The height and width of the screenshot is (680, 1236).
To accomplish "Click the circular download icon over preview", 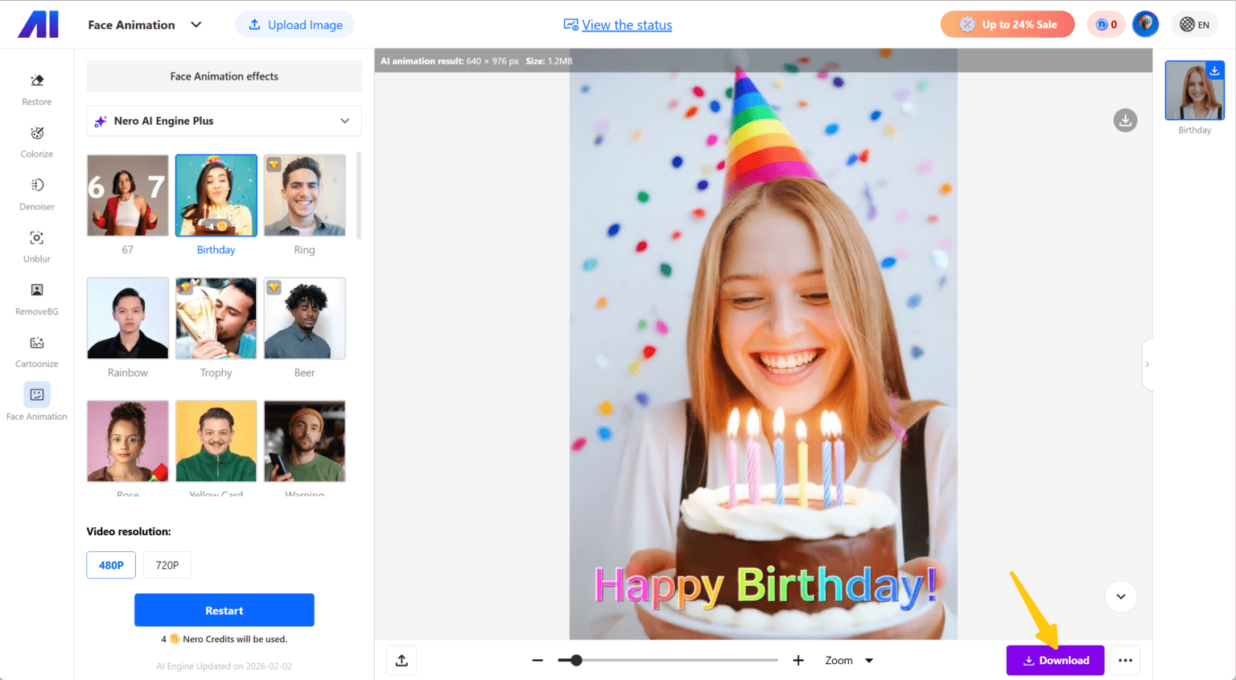I will [x=1125, y=121].
